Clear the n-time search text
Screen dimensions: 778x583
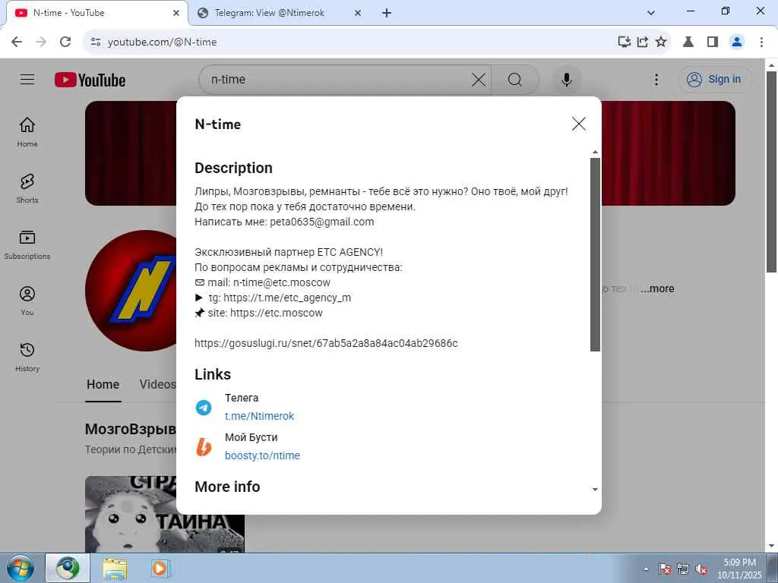click(479, 79)
